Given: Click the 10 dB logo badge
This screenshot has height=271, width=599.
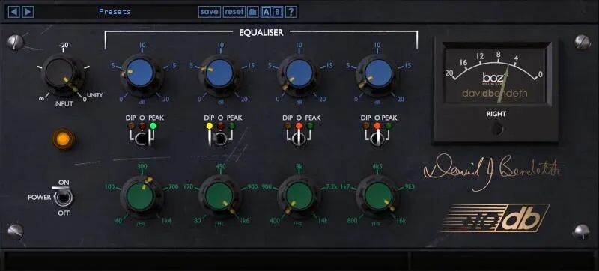Looking at the screenshot, I should (x=496, y=219).
